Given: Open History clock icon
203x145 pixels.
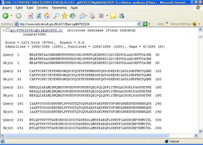Looking at the screenshot, I should [x=73, y=16].
